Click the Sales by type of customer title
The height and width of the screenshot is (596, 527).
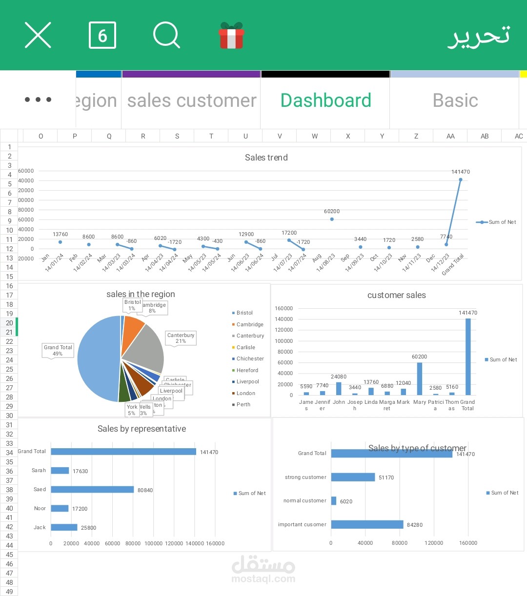tap(417, 448)
